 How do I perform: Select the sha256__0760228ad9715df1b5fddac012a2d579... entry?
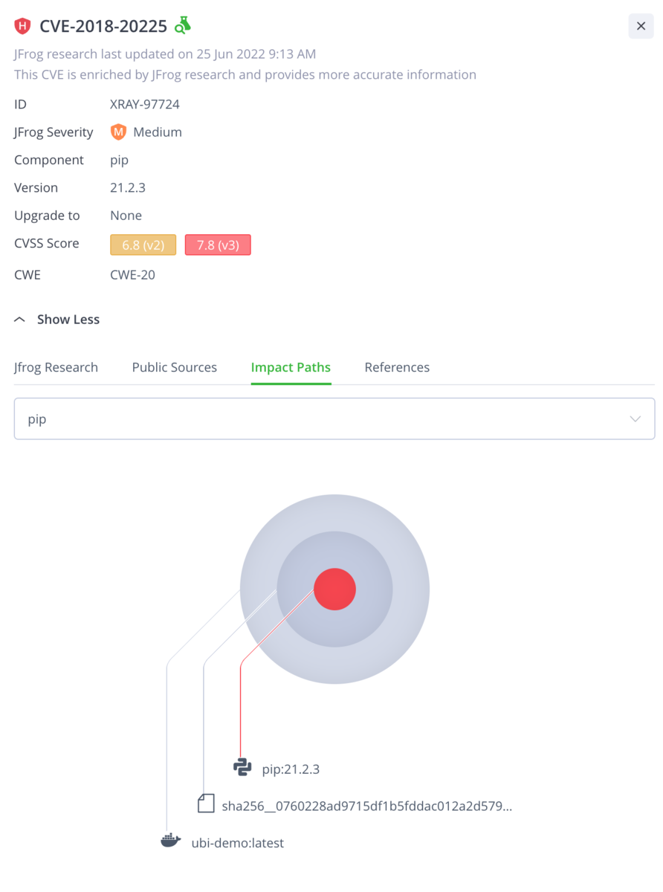367,806
